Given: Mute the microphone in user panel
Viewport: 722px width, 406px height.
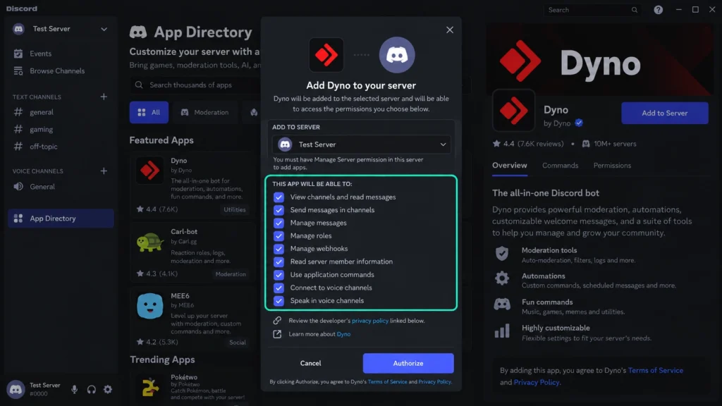Looking at the screenshot, I should 74,389.
